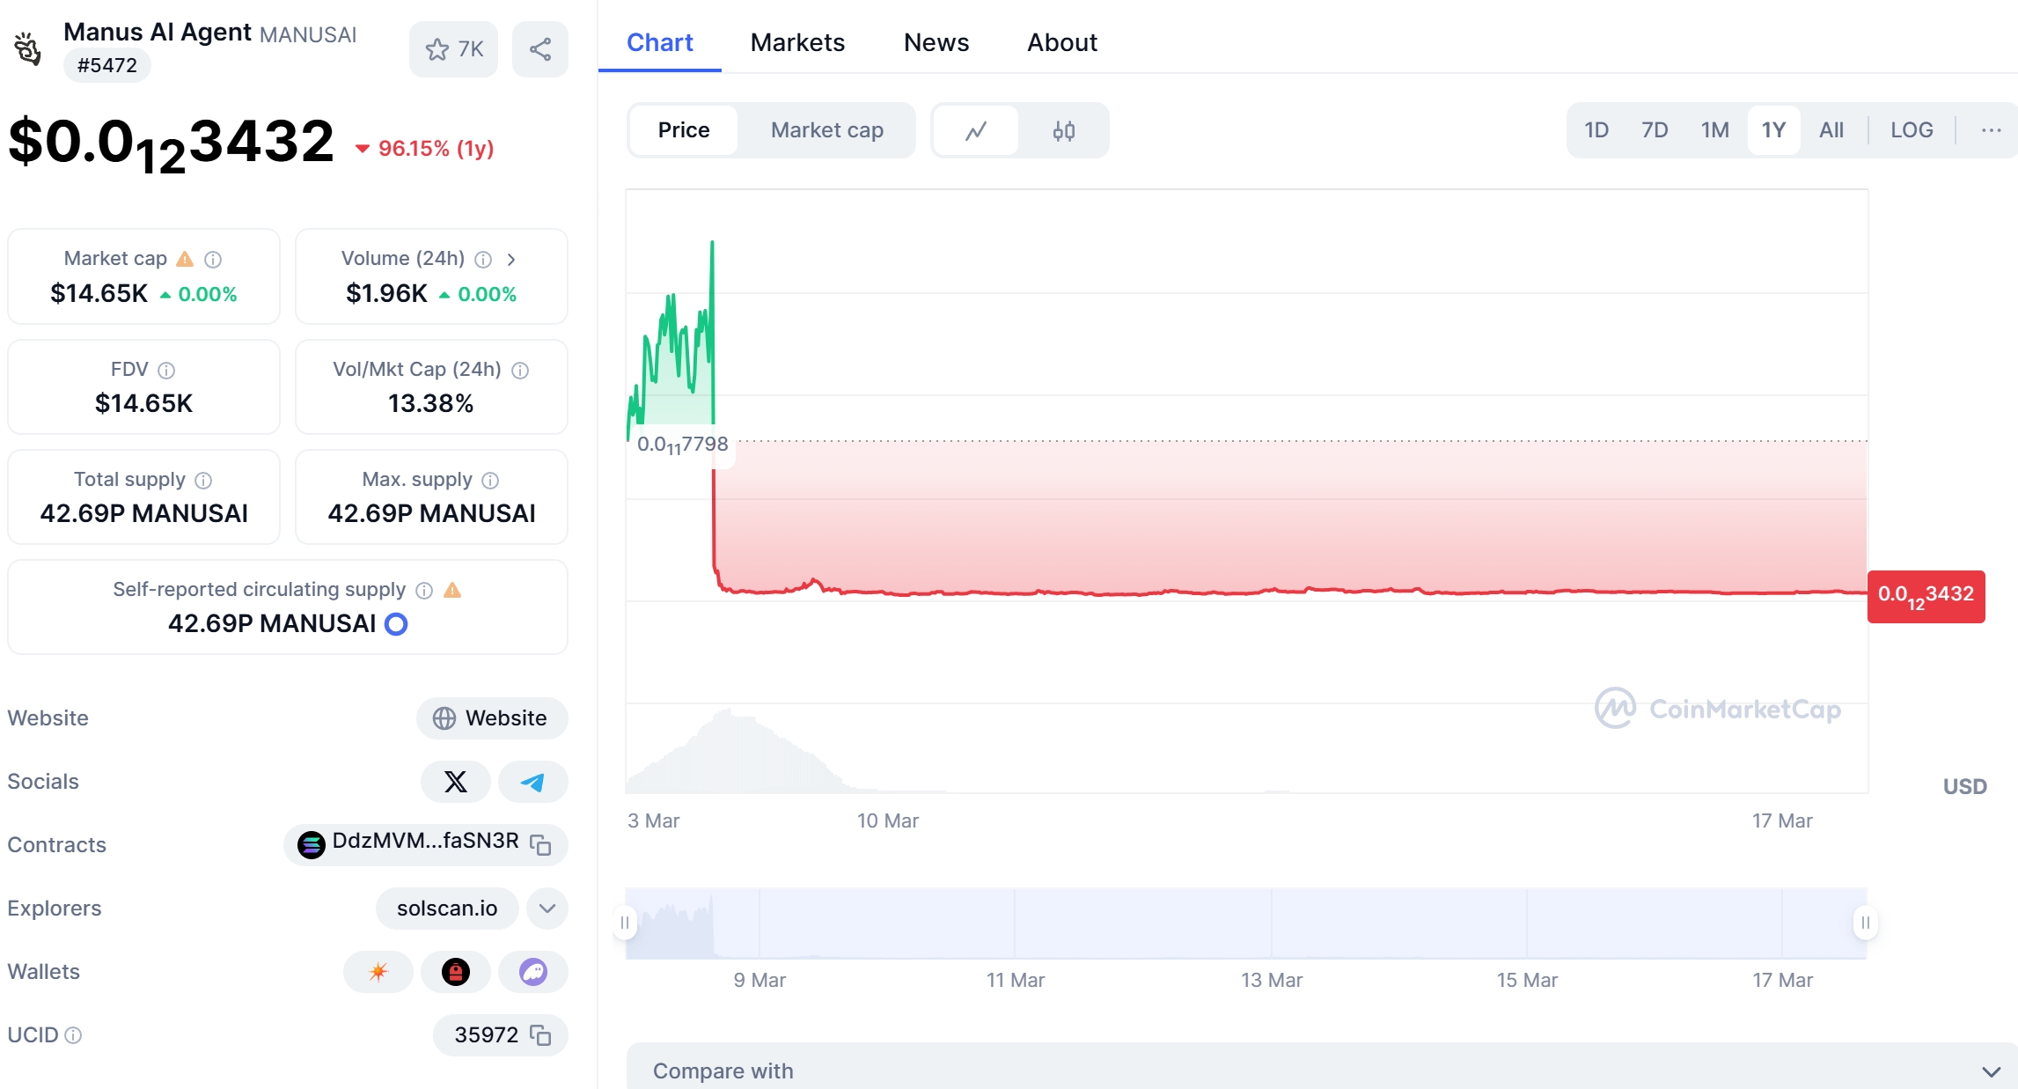Toggle Price view on the chart

pos(684,130)
